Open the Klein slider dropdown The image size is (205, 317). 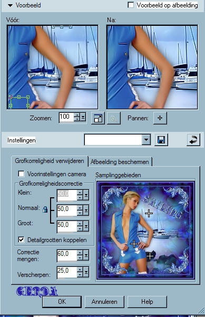[86, 195]
